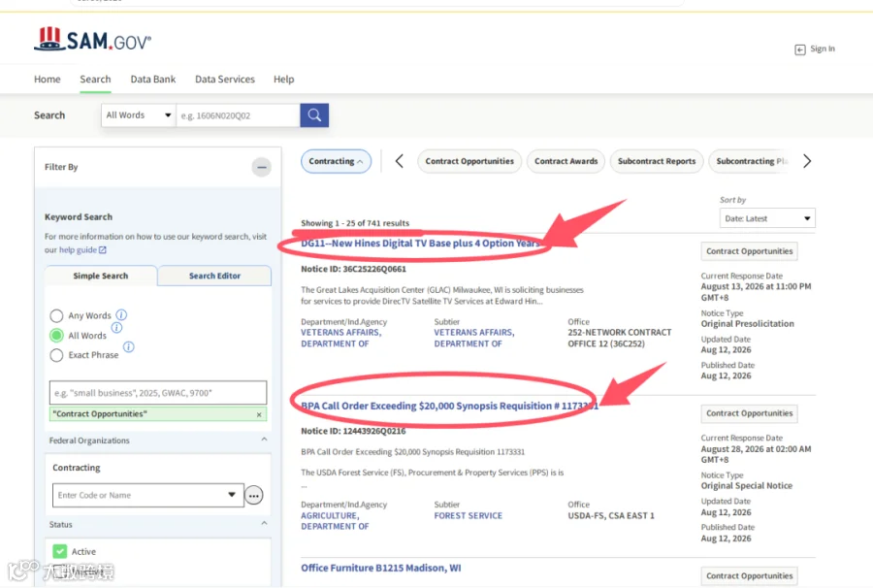The height and width of the screenshot is (588, 873).
Task: Click Contract Opportunities tag on BPA result
Action: pyautogui.click(x=750, y=413)
